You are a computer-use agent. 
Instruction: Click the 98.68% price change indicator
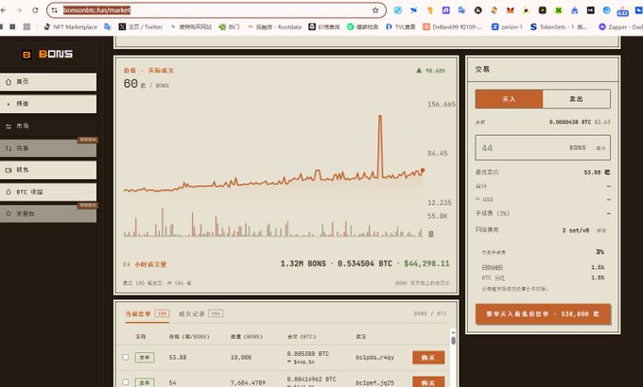(x=430, y=71)
